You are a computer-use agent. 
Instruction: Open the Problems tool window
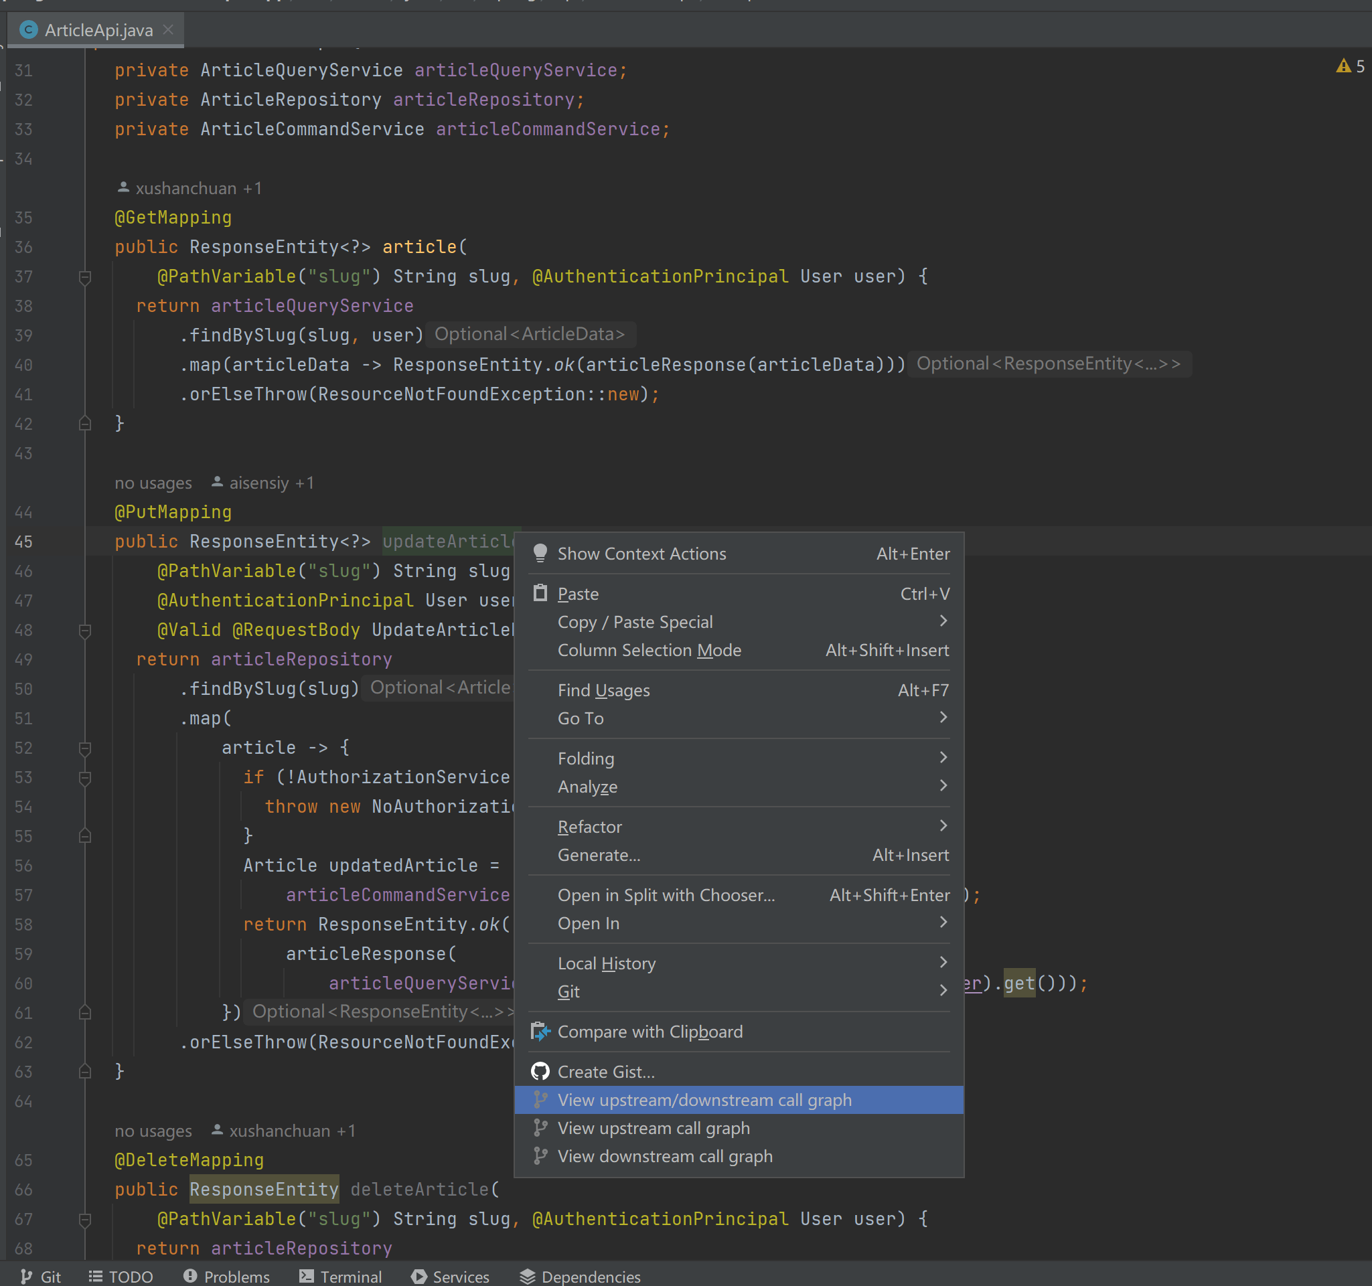[226, 1277]
